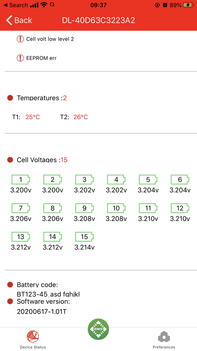The height and width of the screenshot is (351, 197).
Task: Tap the Back button in header
Action: tap(19, 20)
